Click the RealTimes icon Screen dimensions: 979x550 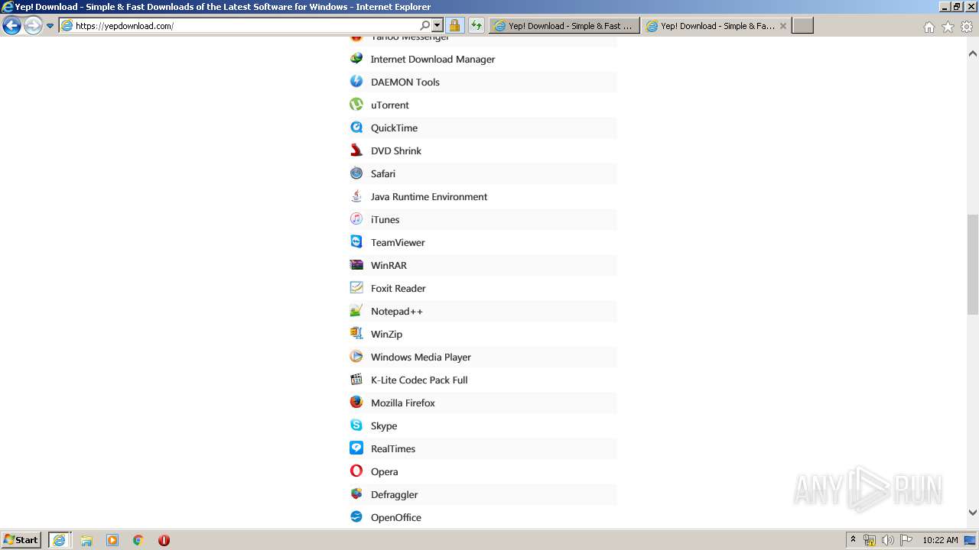pos(356,448)
